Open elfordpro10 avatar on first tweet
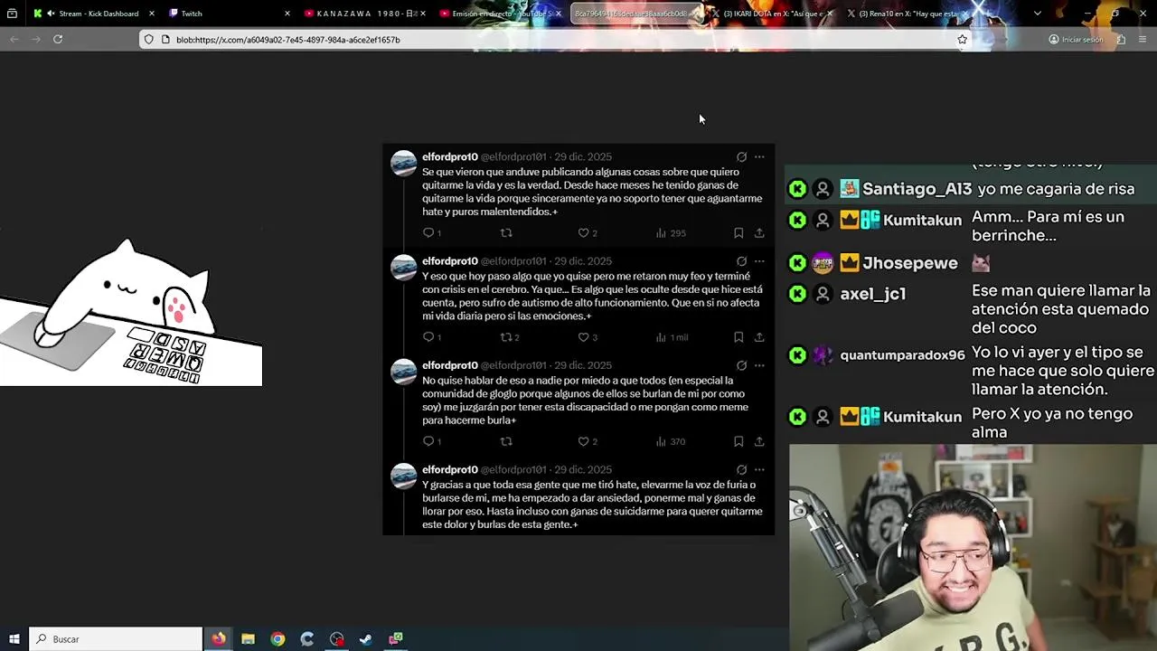 (x=403, y=164)
